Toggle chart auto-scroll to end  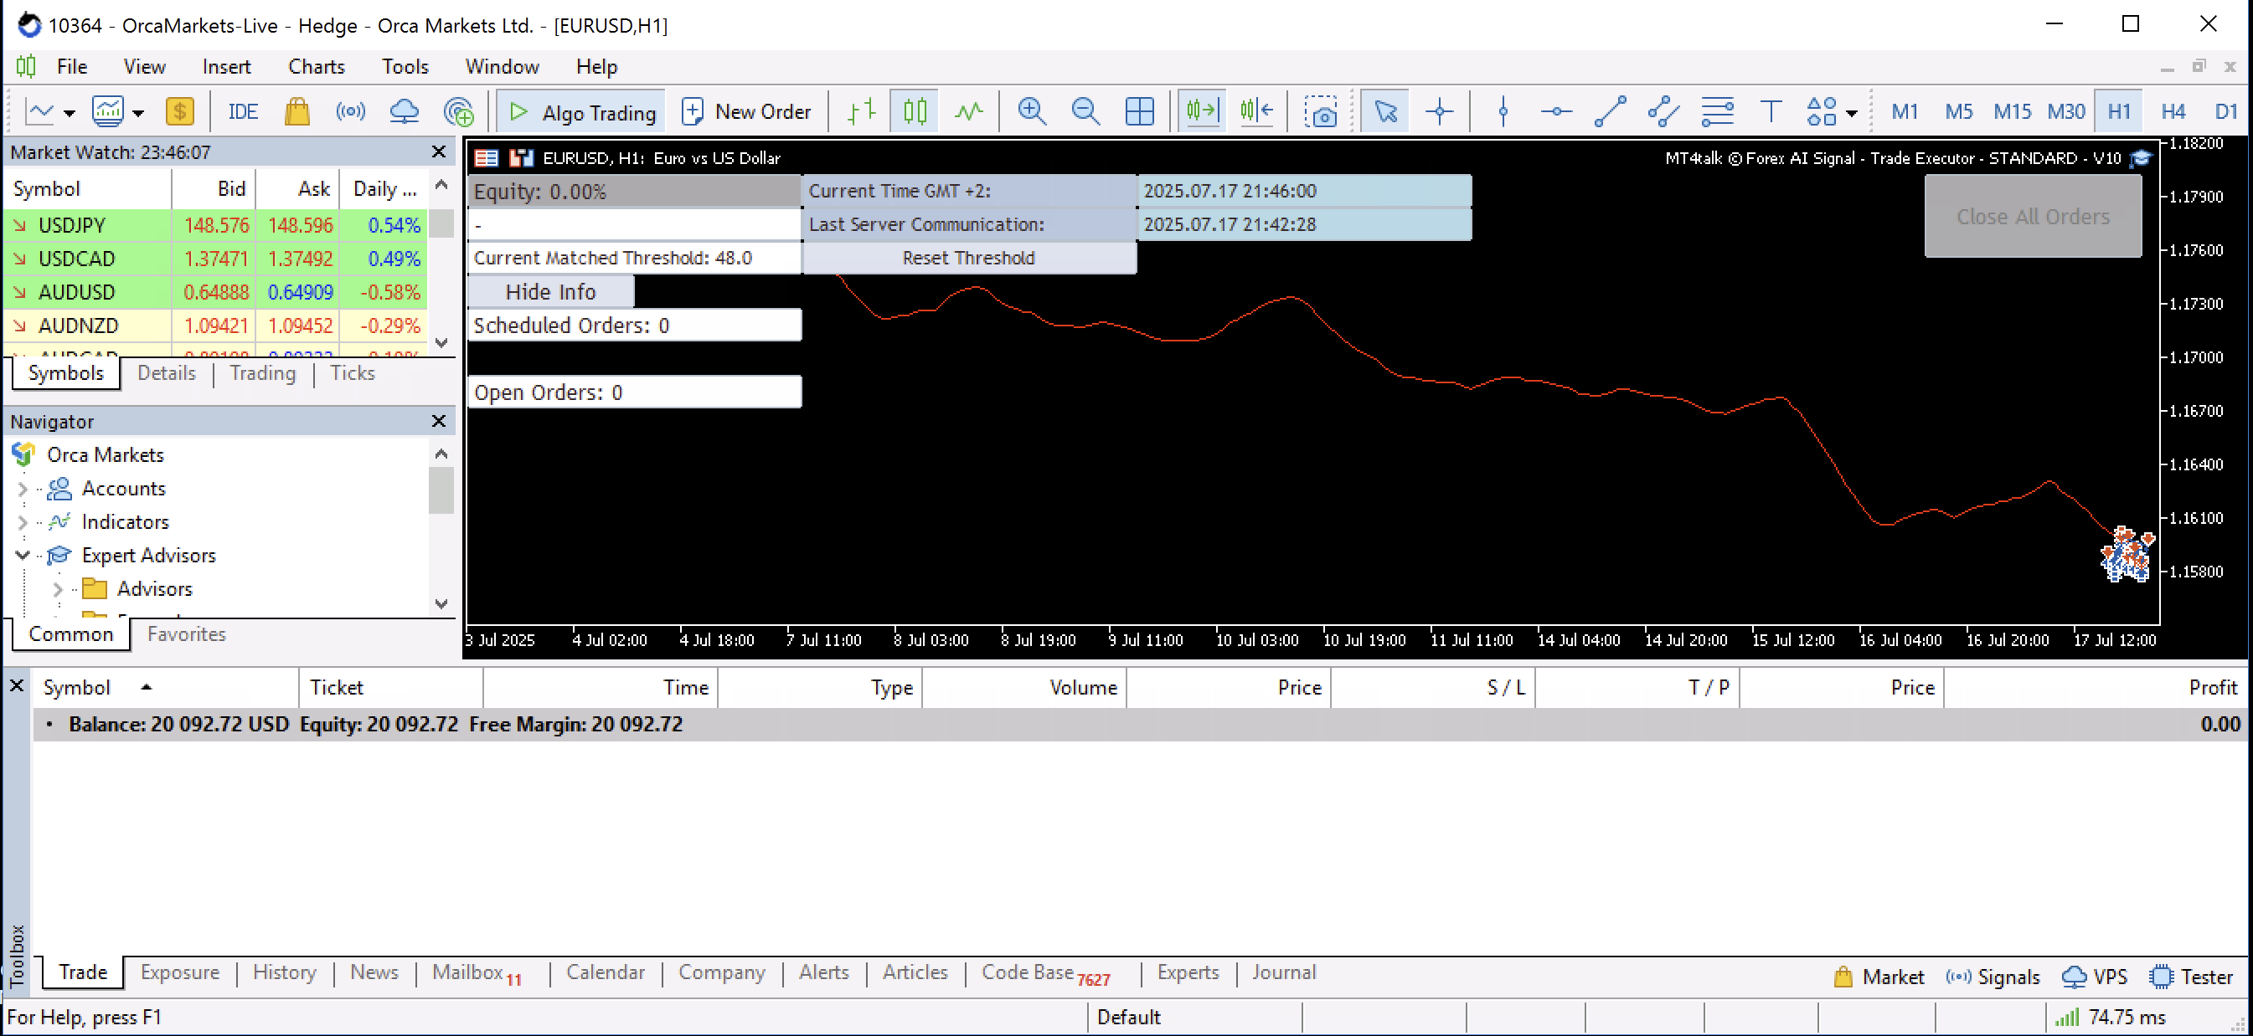click(x=1202, y=112)
